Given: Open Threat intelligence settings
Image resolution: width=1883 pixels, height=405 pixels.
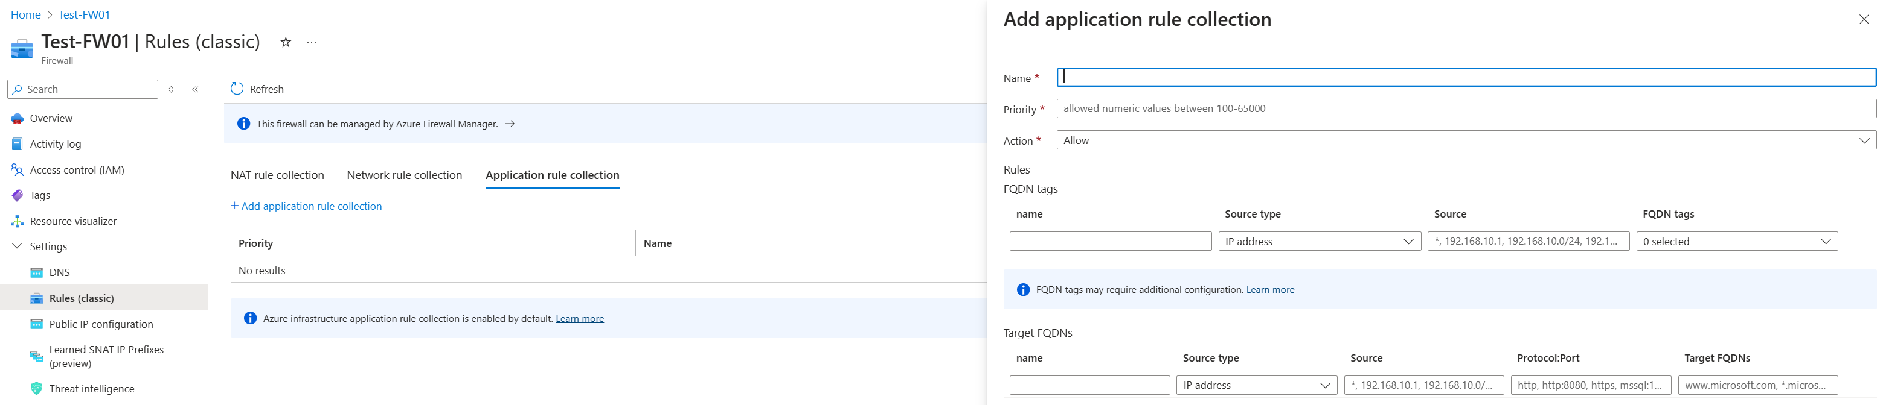Looking at the screenshot, I should [x=91, y=389].
